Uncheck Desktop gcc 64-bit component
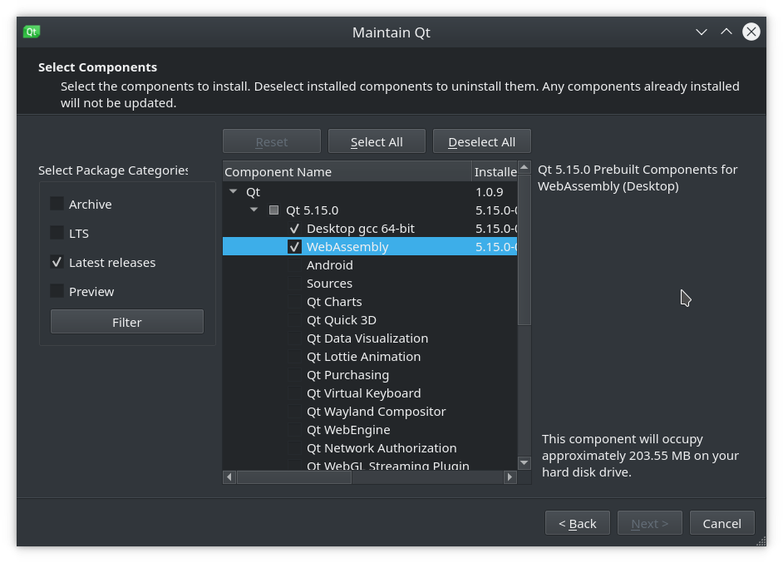The image size is (783, 563). pyautogui.click(x=294, y=229)
